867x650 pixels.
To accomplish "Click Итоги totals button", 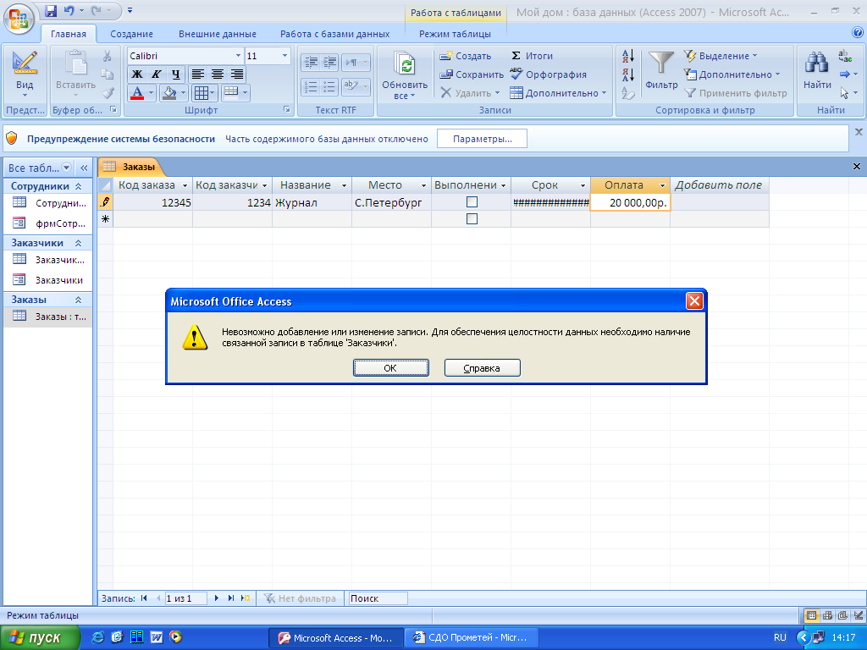I will [532, 56].
